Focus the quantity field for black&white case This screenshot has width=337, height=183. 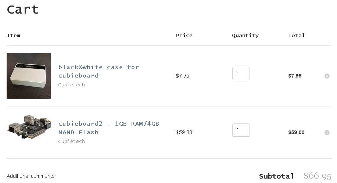241,73
